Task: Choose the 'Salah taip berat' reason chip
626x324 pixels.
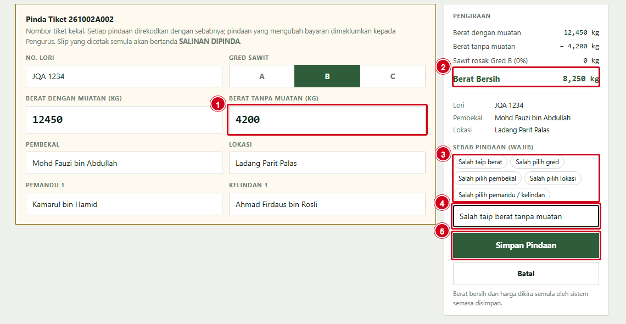Action: point(480,162)
